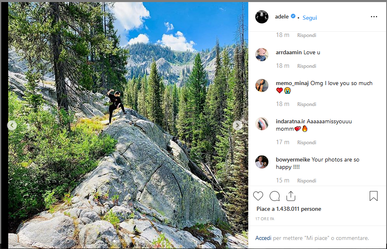387x249 pixels.
Task: Like the post with the heart icon
Action: pyautogui.click(x=258, y=196)
